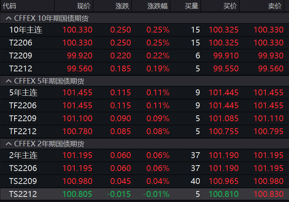Sort by the 代码 column header

click(x=9, y=6)
